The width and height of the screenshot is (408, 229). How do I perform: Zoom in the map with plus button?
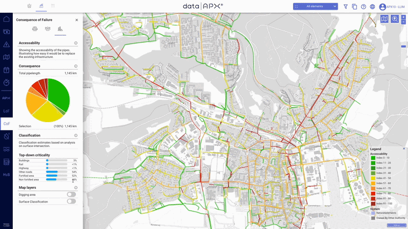(403, 17)
